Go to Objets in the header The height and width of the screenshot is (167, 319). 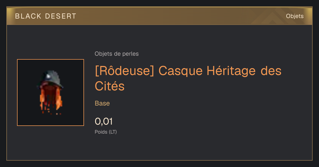[295, 16]
